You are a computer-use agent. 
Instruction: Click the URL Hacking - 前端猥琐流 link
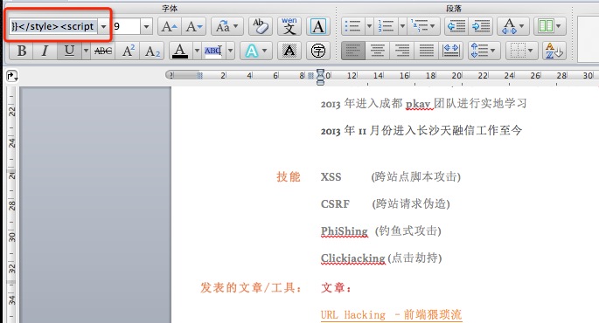pos(391,314)
